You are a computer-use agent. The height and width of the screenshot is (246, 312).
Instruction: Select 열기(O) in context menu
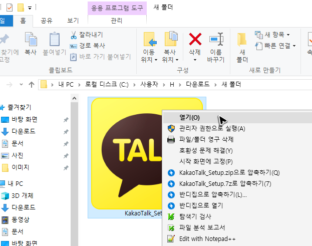tap(237, 118)
